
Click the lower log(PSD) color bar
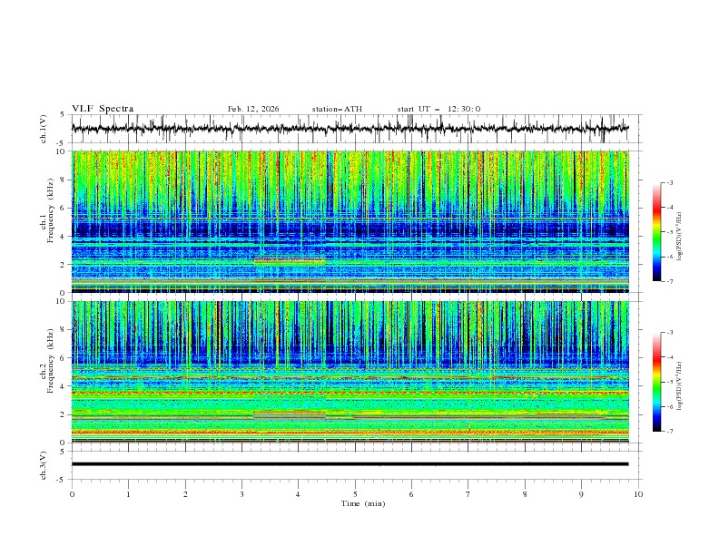pyautogui.click(x=657, y=382)
